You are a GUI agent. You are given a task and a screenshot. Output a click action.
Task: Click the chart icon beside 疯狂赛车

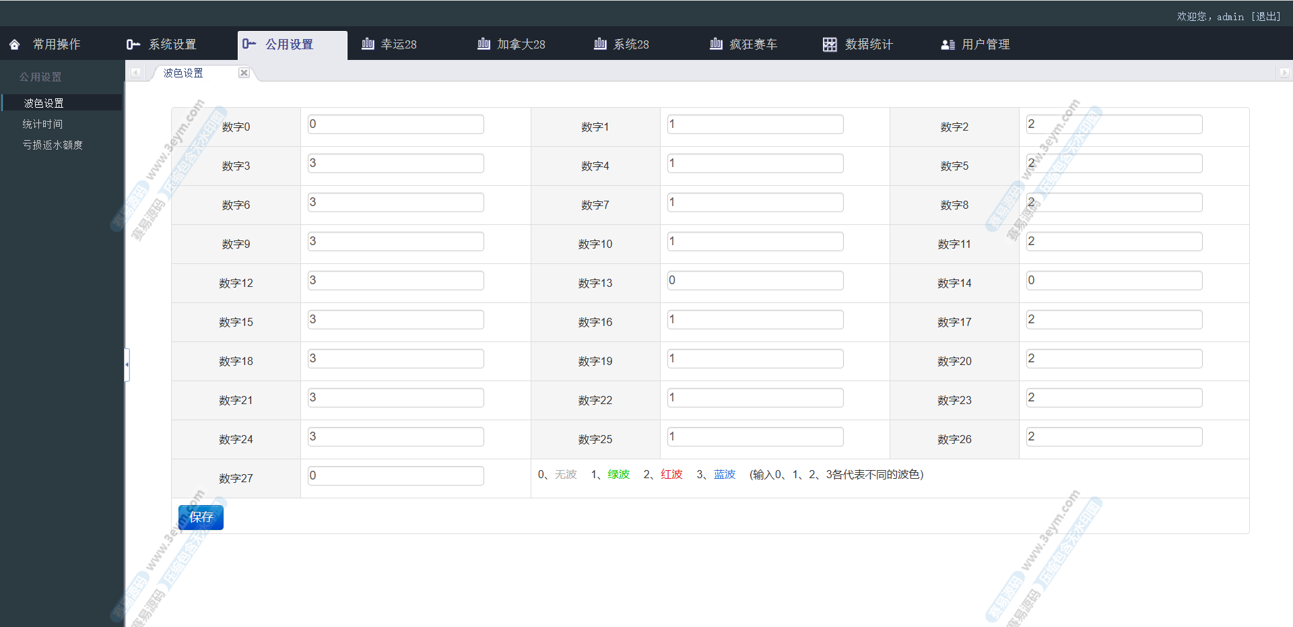pos(716,44)
